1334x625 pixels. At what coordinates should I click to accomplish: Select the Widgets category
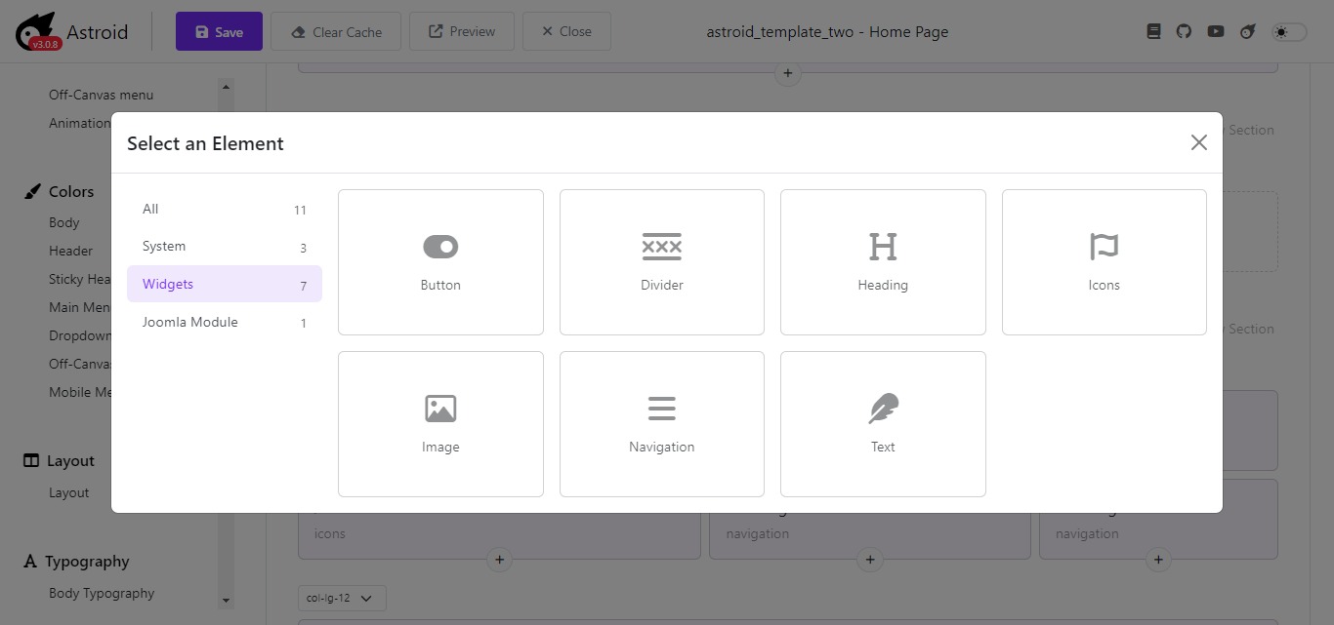[225, 284]
